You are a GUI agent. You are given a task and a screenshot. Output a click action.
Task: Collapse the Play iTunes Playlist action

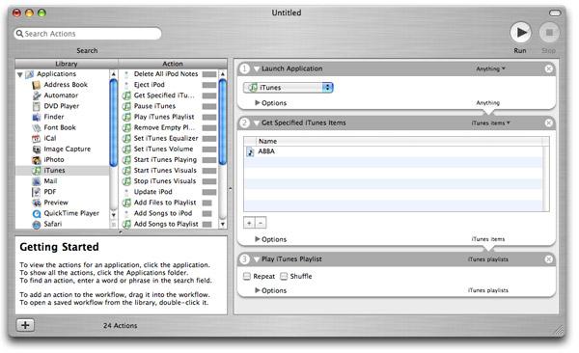pos(257,259)
